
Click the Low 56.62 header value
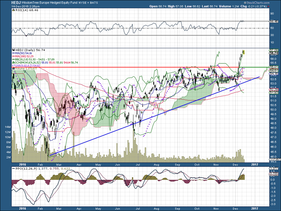pyautogui.click(x=193, y=6)
